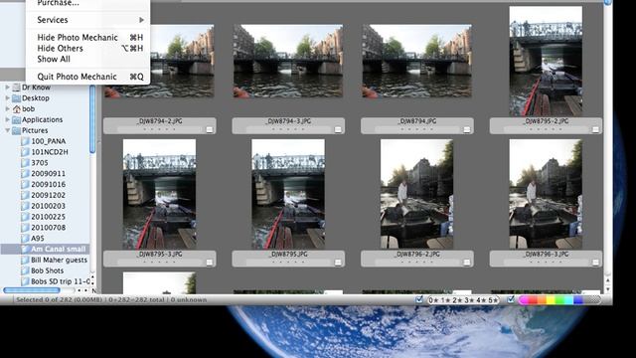Click the red color class swatch
Viewport: 636px width, 358px height.
(x=533, y=300)
